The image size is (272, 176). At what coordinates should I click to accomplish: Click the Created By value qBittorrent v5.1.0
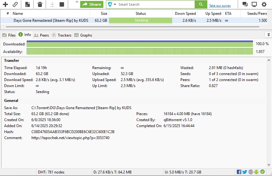pyautogui.click(x=178, y=120)
